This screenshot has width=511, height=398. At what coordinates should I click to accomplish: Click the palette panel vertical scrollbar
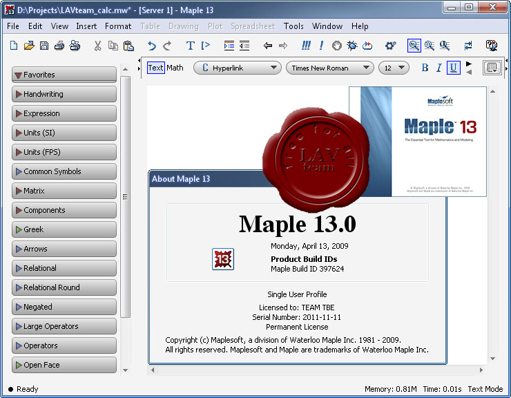point(125,197)
